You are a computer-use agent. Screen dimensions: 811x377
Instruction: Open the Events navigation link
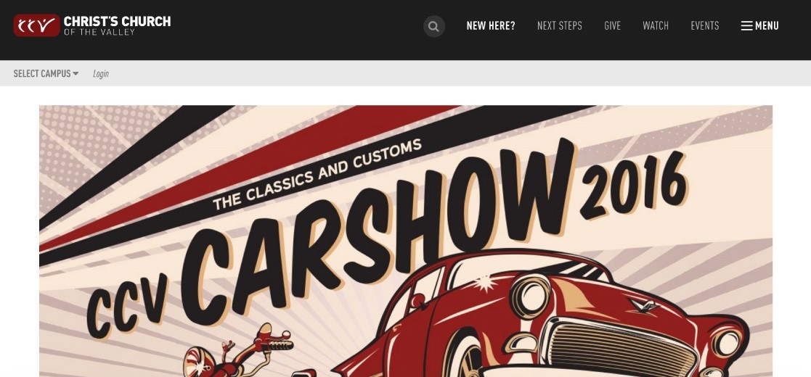click(x=704, y=26)
